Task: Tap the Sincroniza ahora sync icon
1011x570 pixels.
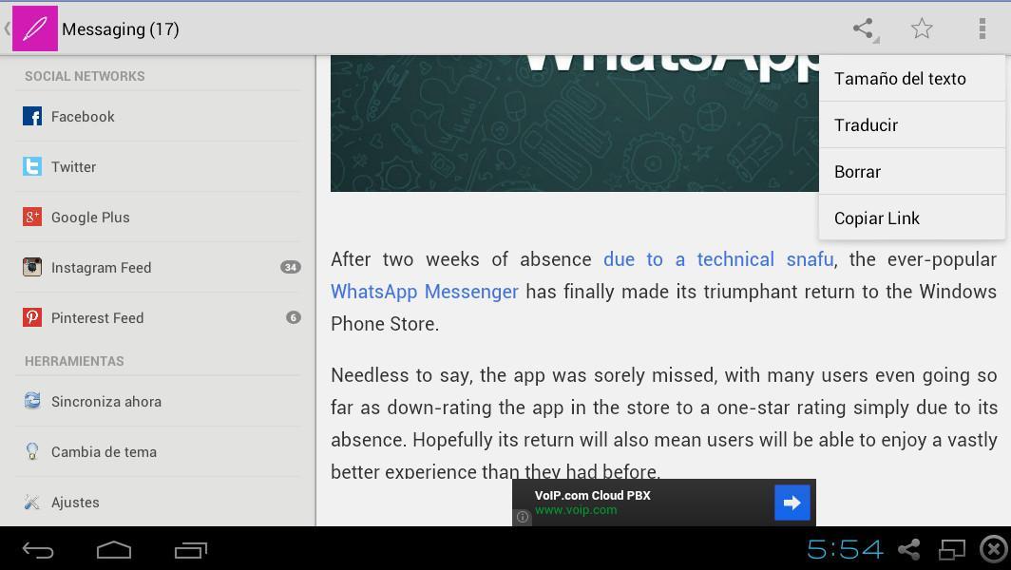Action: [32, 400]
